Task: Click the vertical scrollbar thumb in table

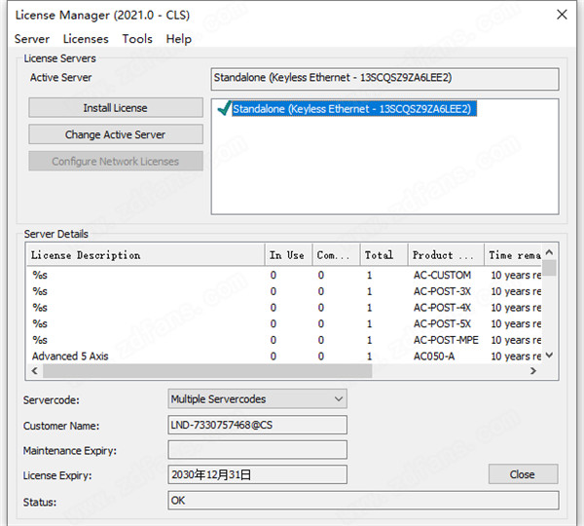Action: pyautogui.click(x=549, y=268)
